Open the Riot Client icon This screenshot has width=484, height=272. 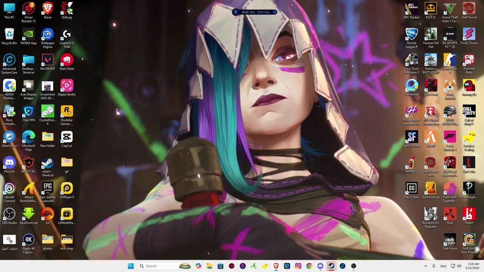coord(67,62)
